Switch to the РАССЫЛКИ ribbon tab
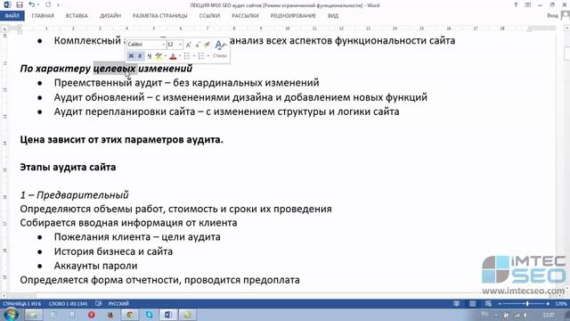 tap(245, 16)
